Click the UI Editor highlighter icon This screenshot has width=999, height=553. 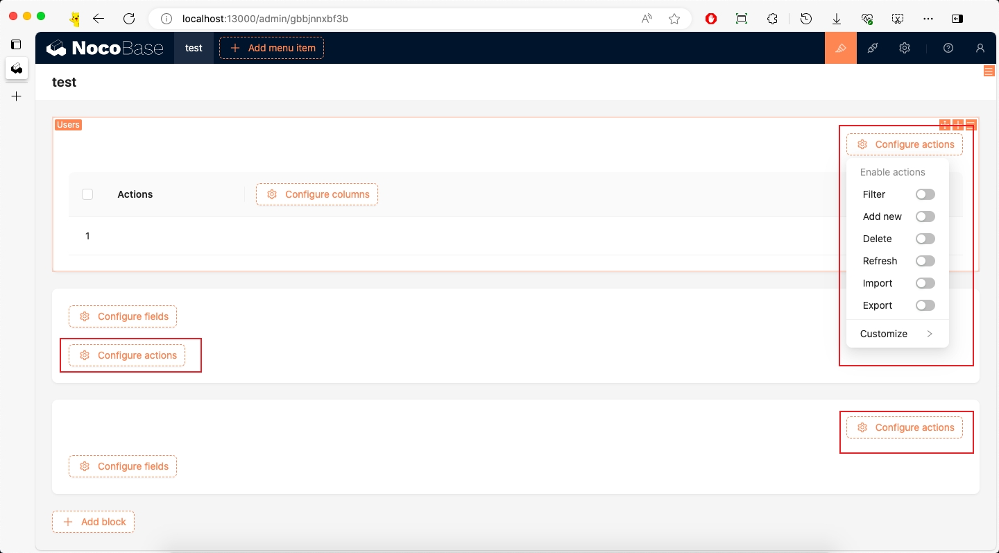click(x=841, y=48)
